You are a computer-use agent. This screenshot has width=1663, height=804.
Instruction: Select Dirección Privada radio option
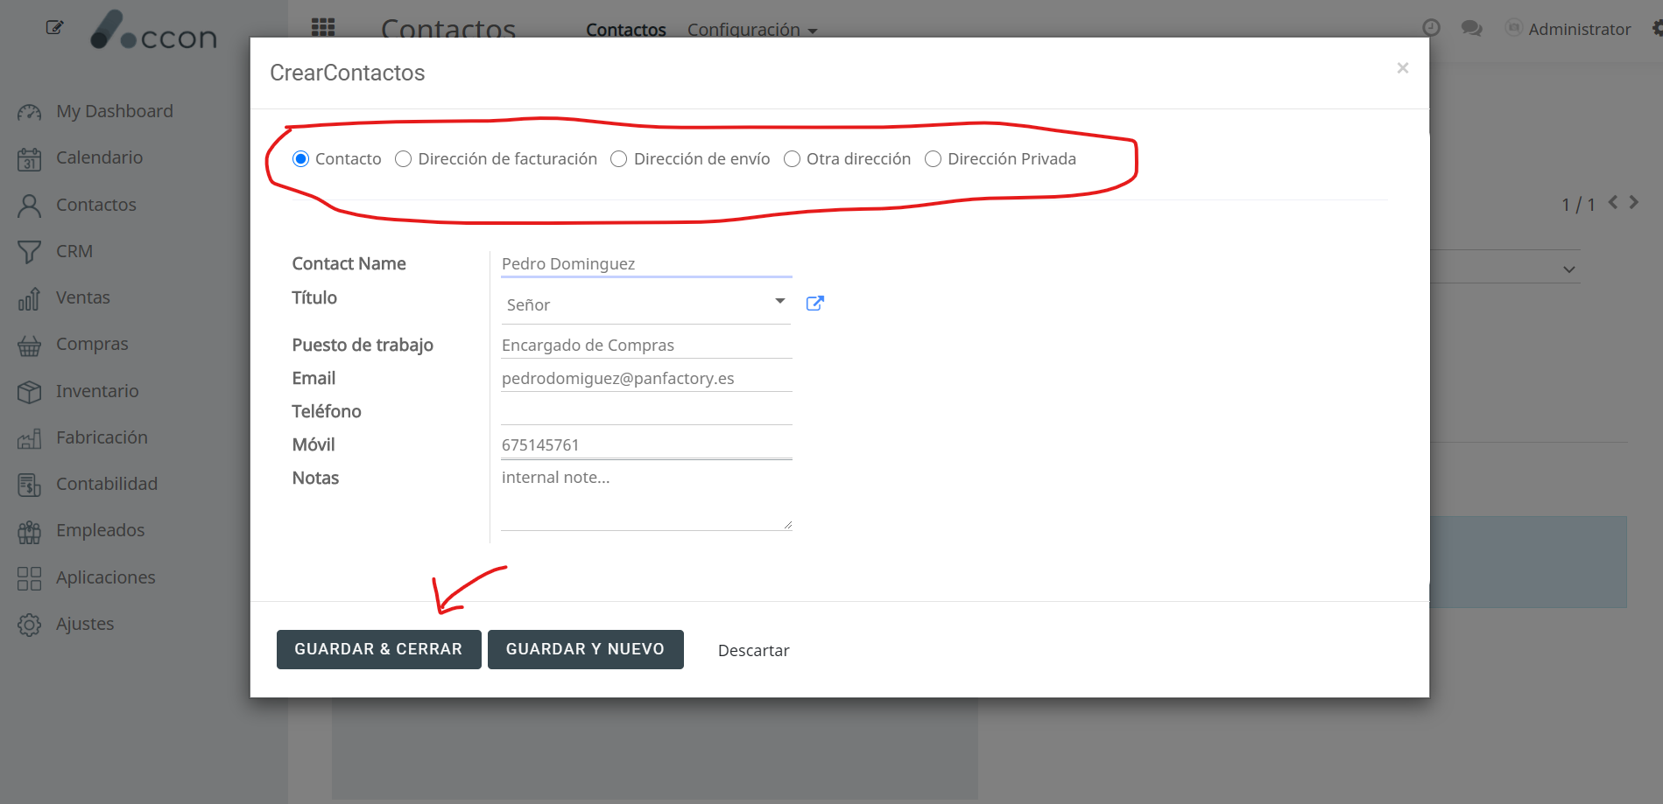933,159
